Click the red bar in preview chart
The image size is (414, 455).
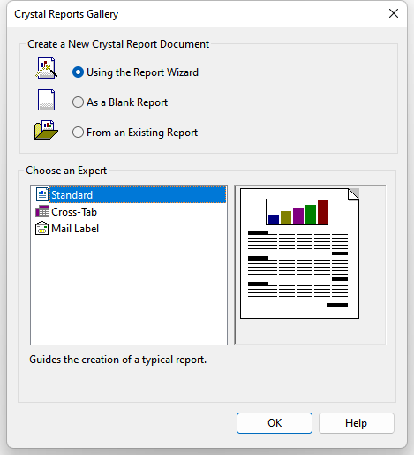323,211
